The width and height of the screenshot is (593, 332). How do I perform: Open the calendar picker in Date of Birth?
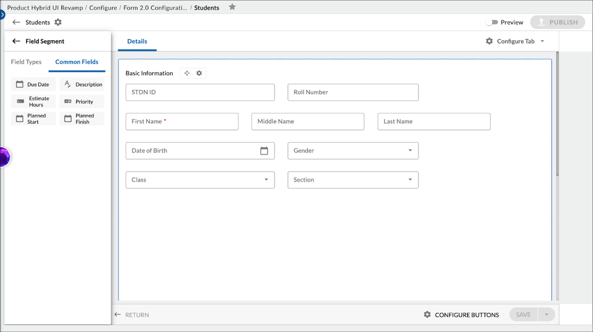[x=264, y=150]
